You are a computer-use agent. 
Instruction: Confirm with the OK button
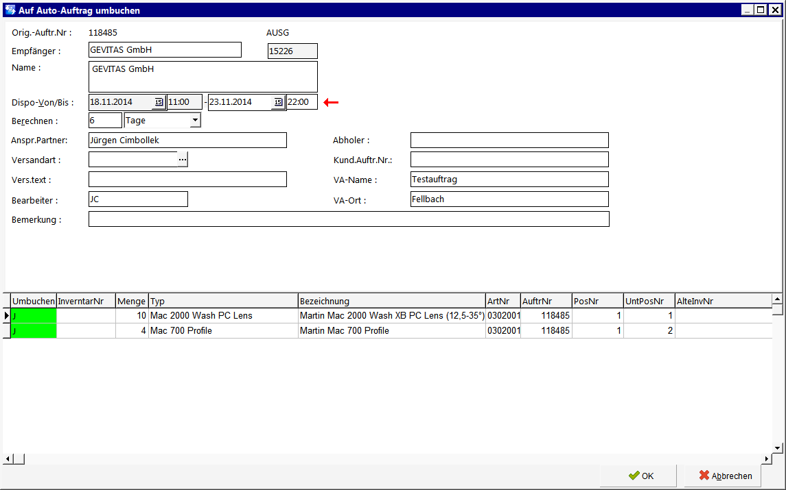coord(640,476)
